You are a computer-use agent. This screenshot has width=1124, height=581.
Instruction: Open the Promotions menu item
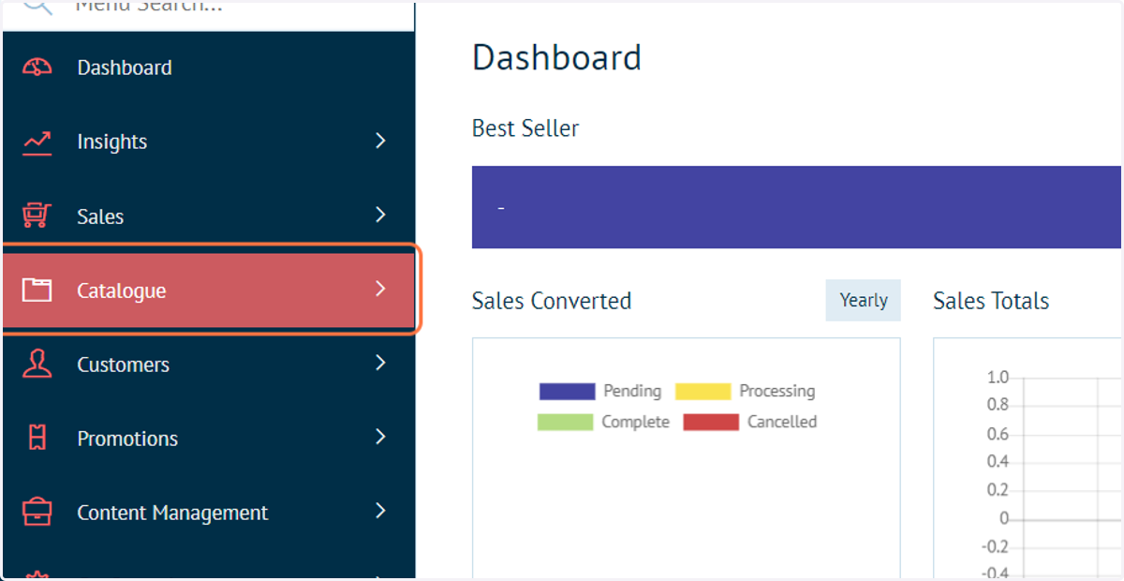208,438
